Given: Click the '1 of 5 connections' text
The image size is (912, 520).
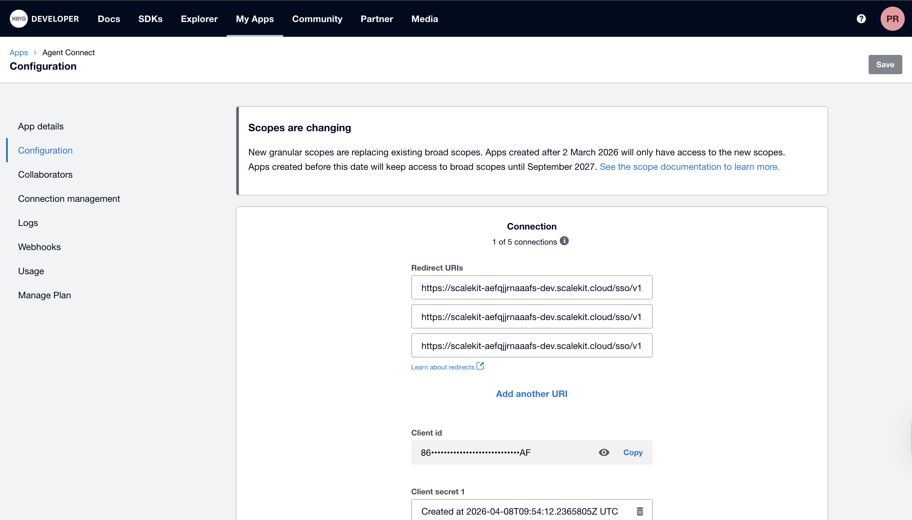Looking at the screenshot, I should pyautogui.click(x=524, y=242).
